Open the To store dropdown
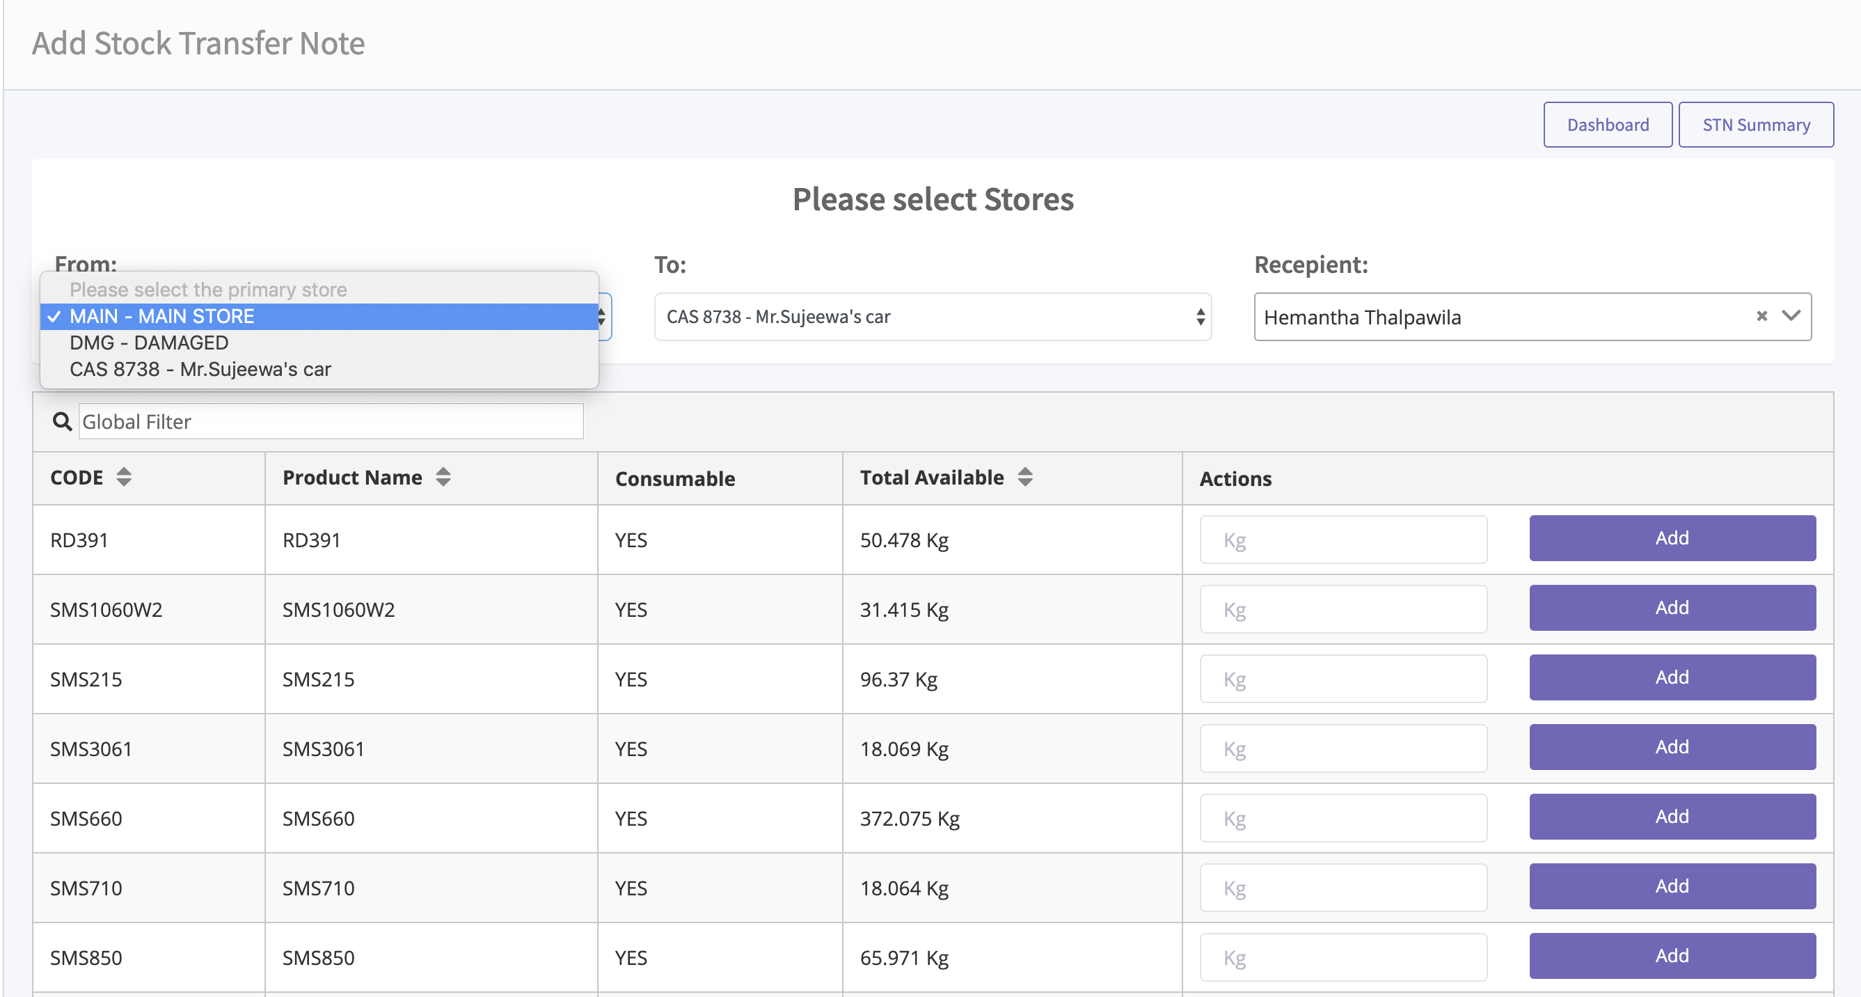Viewport: 1861px width, 997px height. 932,317
